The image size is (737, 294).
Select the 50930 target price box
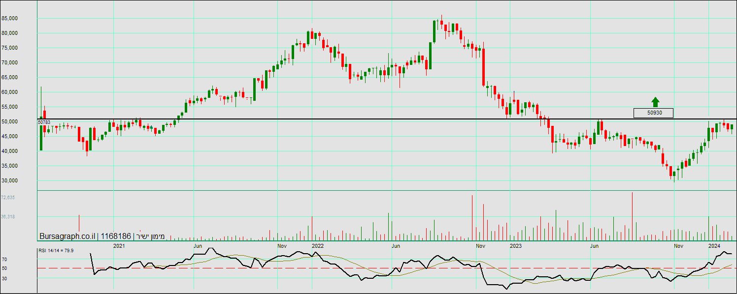coord(654,113)
